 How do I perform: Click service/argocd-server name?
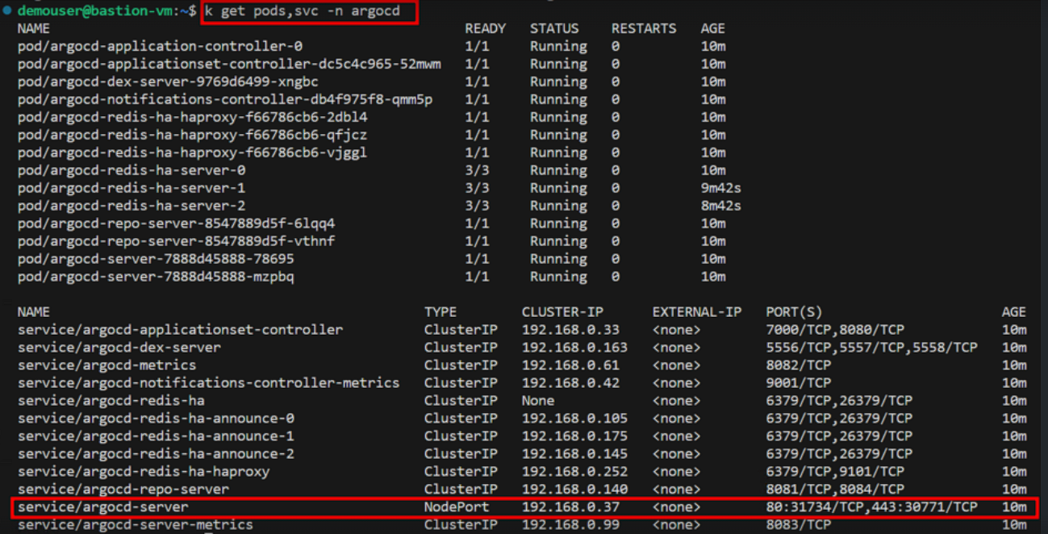[103, 507]
